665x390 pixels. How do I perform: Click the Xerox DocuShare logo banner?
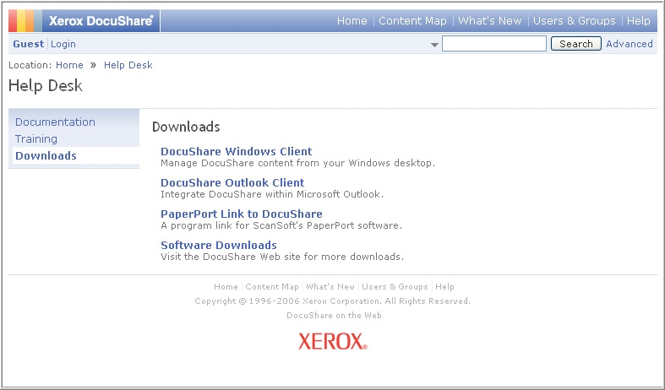tap(84, 21)
